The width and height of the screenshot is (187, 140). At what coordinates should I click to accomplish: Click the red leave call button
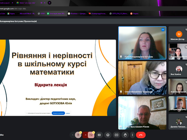(x=141, y=135)
